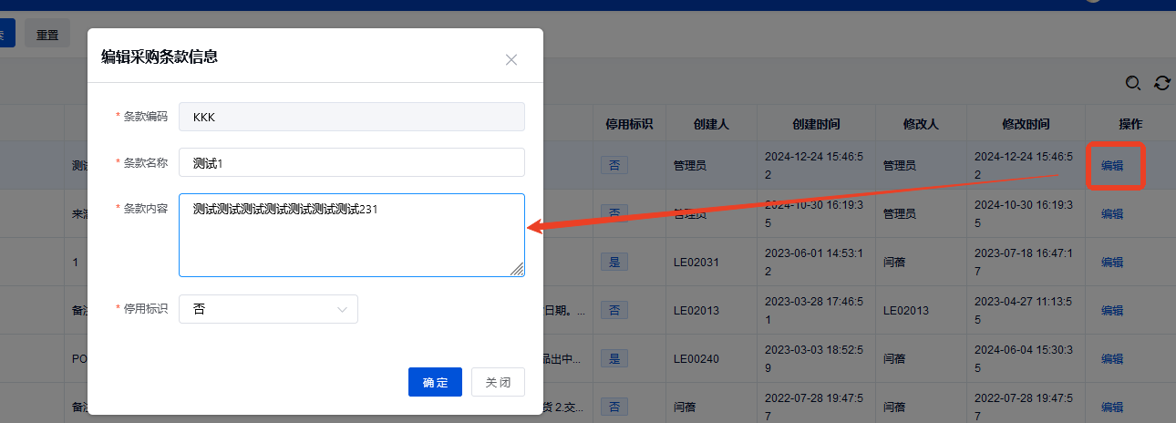Click the 修改时间 column header
The image size is (1176, 423).
tap(1026, 124)
